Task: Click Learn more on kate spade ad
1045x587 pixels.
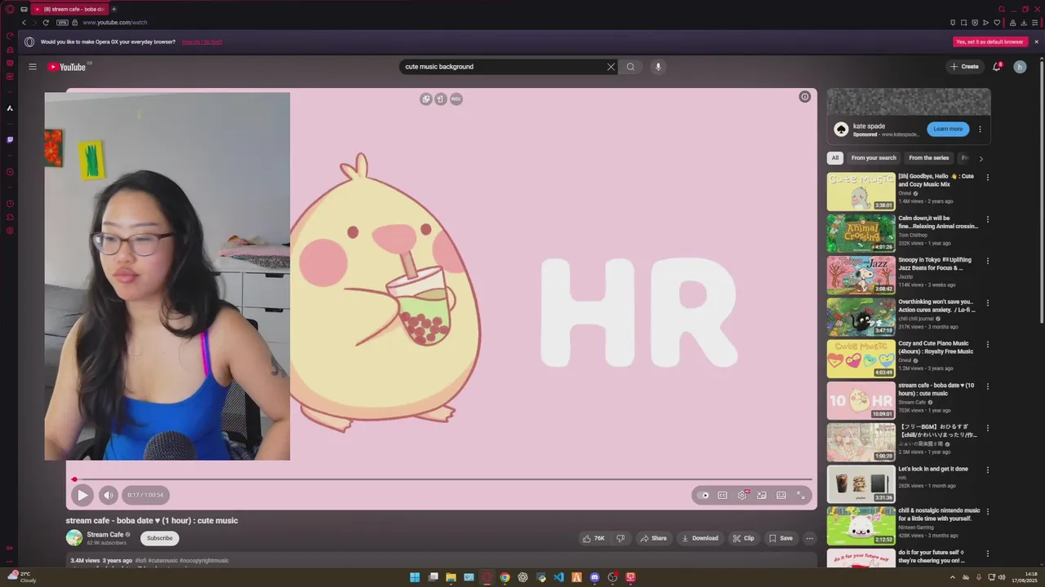Action: tap(948, 129)
